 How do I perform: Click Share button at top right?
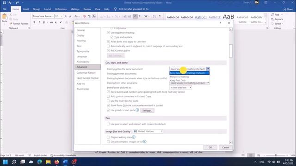click(288, 9)
